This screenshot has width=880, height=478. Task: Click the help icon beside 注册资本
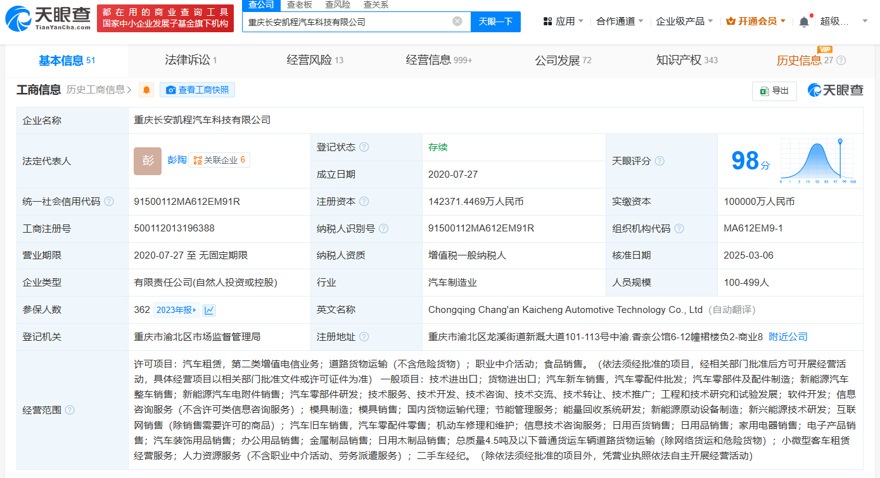[x=364, y=202]
